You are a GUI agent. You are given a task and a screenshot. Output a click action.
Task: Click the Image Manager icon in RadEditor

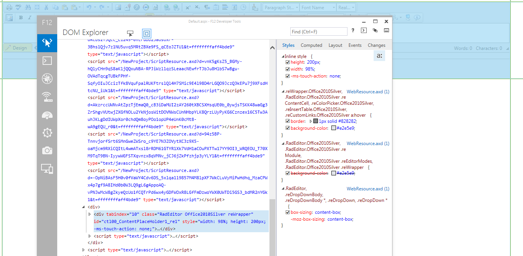[x=118, y=7]
